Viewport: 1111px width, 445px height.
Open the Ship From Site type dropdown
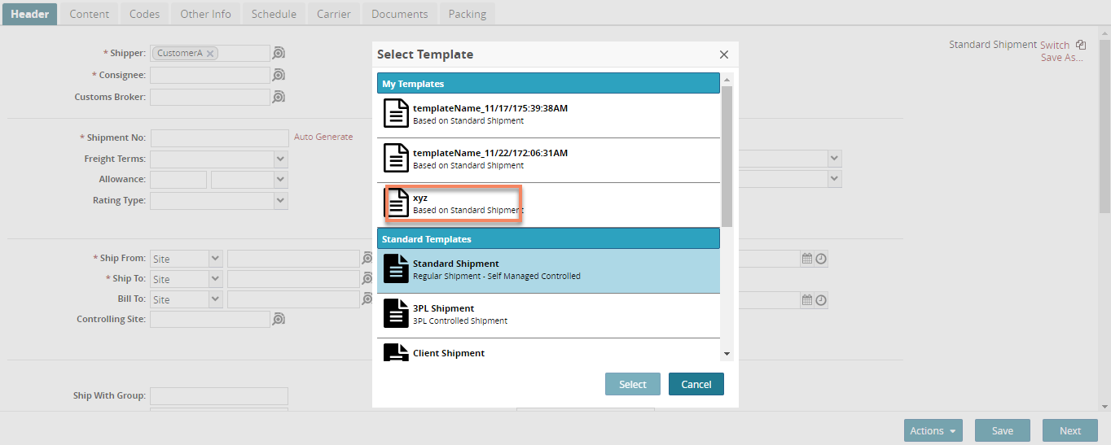pos(216,259)
